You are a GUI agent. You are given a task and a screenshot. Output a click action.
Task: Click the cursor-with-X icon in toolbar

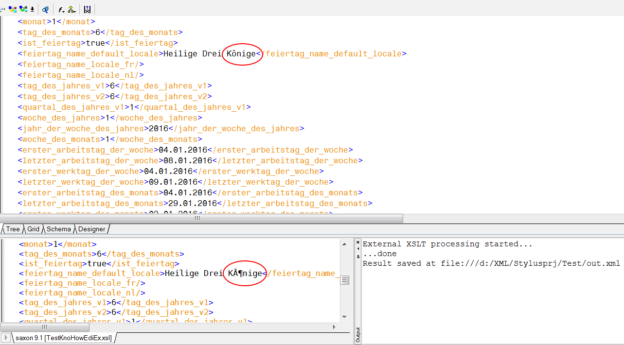(87, 9)
